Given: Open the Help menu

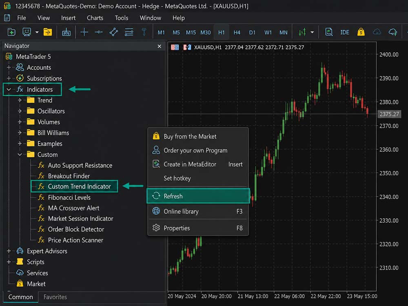Looking at the screenshot, I should (x=179, y=18).
